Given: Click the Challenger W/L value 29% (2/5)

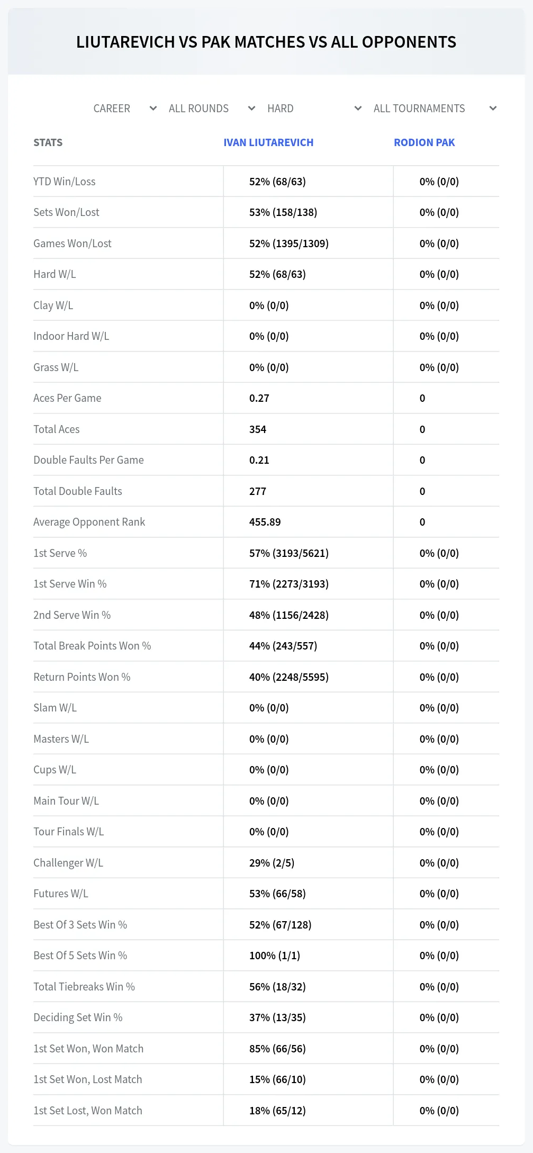Looking at the screenshot, I should pos(272,863).
